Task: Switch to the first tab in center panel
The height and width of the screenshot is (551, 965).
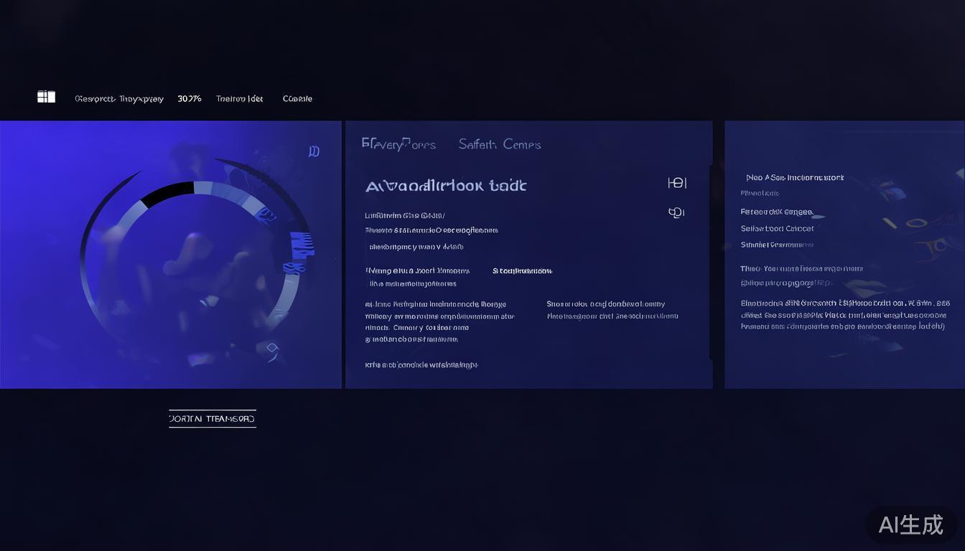Action: [x=398, y=144]
